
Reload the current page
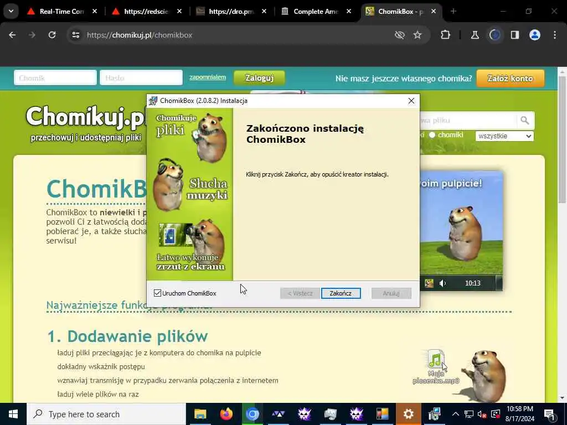coord(52,35)
